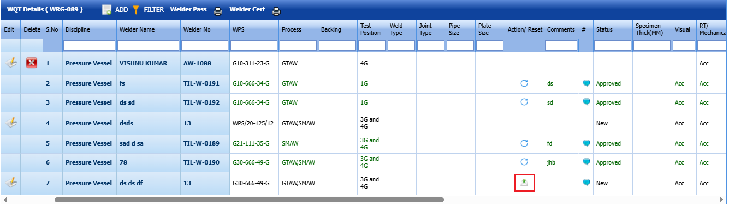Image resolution: width=729 pixels, height=206 pixels.
Task: Edit row 7 welder ds ds df
Action: coord(10,183)
